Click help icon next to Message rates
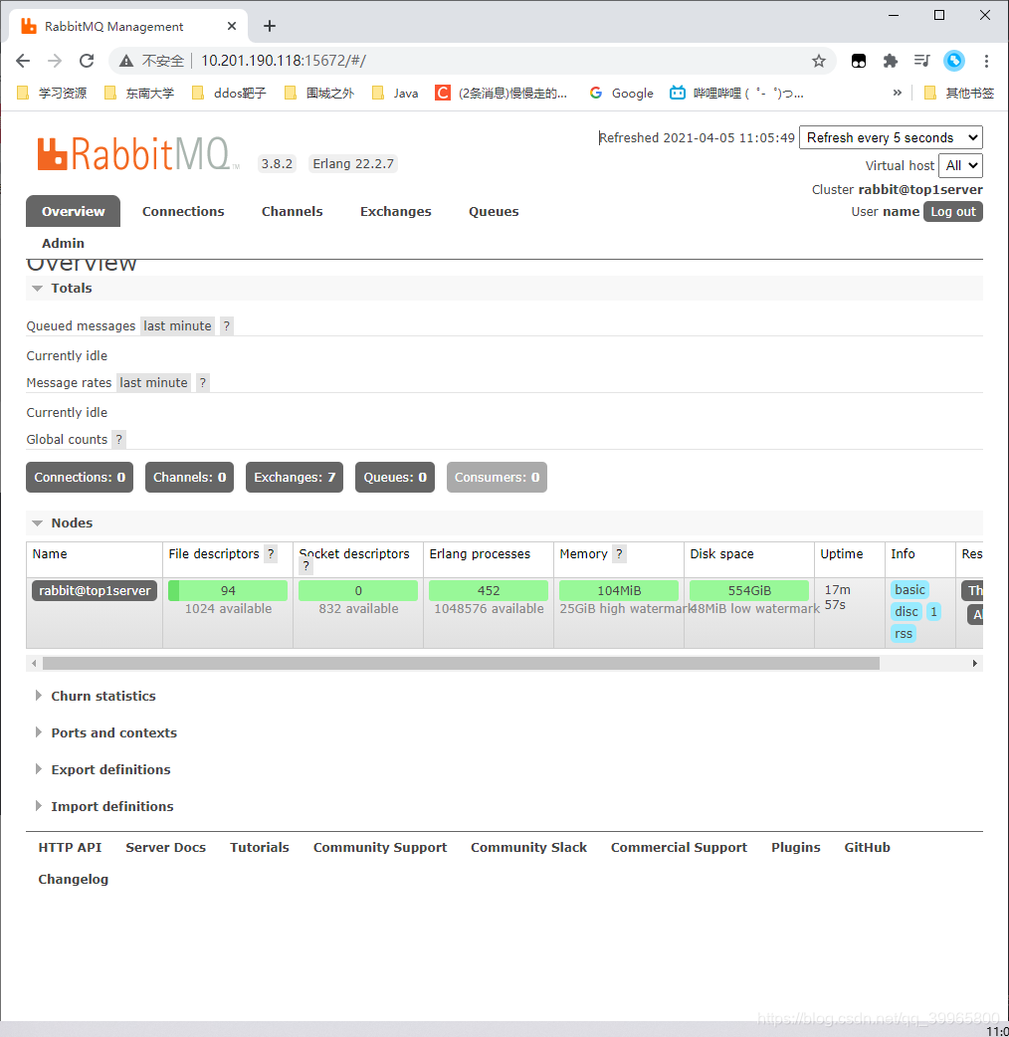Image resolution: width=1009 pixels, height=1037 pixels. tap(202, 383)
